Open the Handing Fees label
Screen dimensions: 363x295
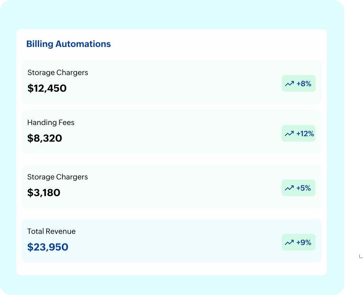point(51,123)
